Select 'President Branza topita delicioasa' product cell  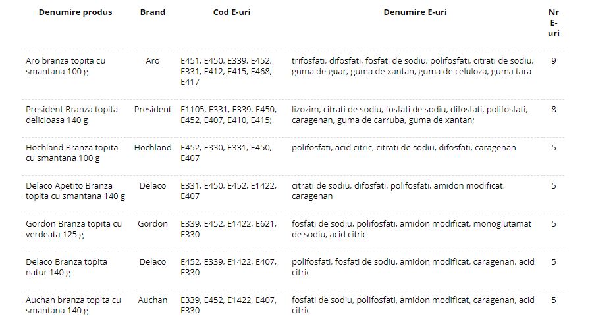[x=72, y=115]
